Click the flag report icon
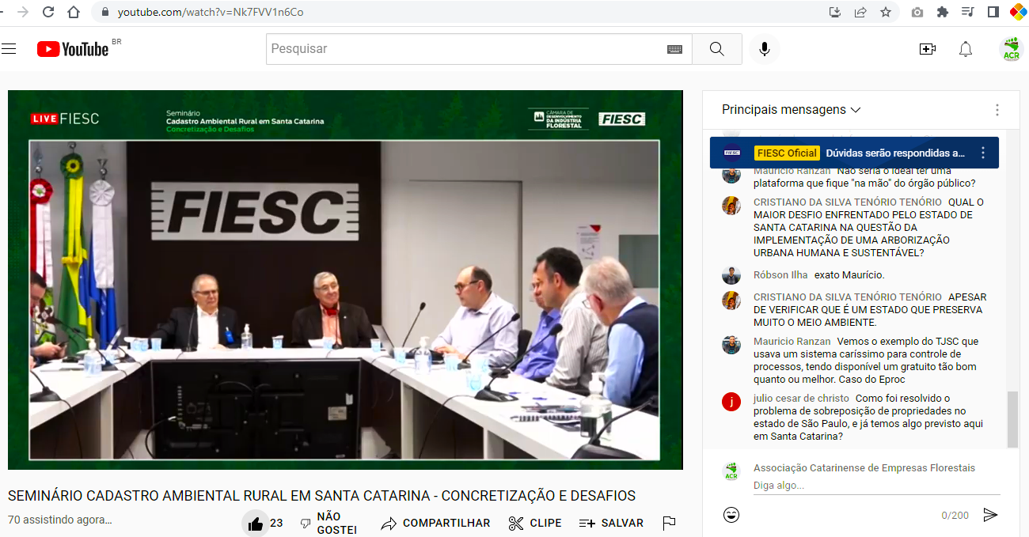 669,523
